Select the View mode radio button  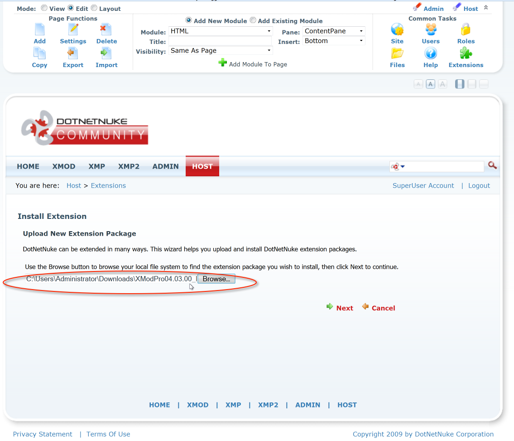[x=44, y=8]
